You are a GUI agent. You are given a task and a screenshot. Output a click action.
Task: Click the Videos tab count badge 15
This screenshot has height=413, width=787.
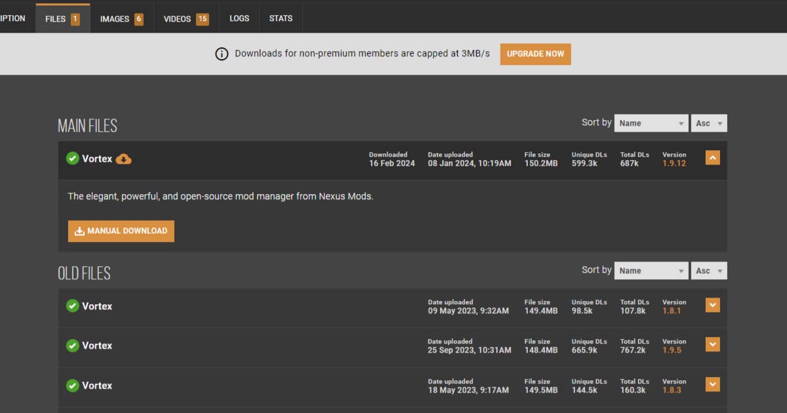pos(203,19)
